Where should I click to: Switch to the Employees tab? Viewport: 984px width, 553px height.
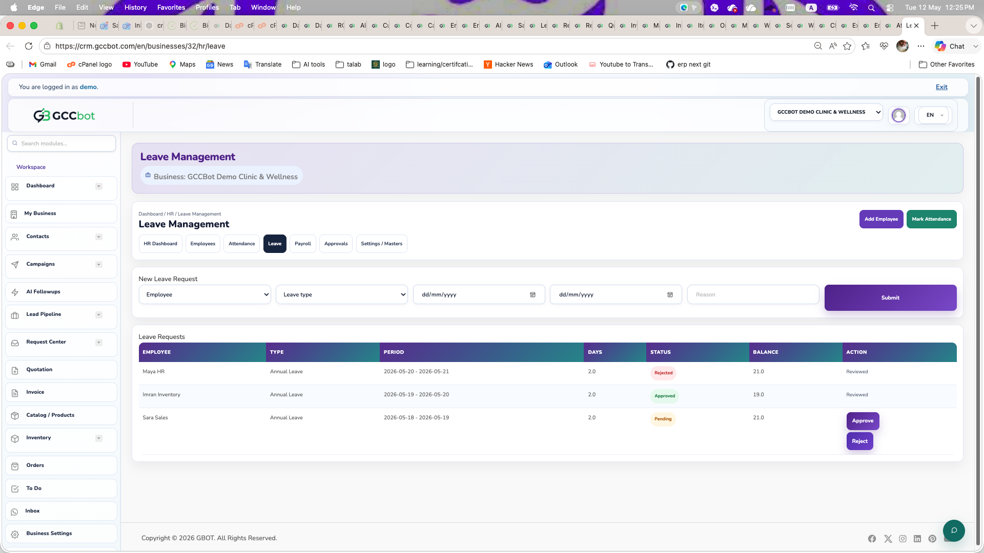203,244
